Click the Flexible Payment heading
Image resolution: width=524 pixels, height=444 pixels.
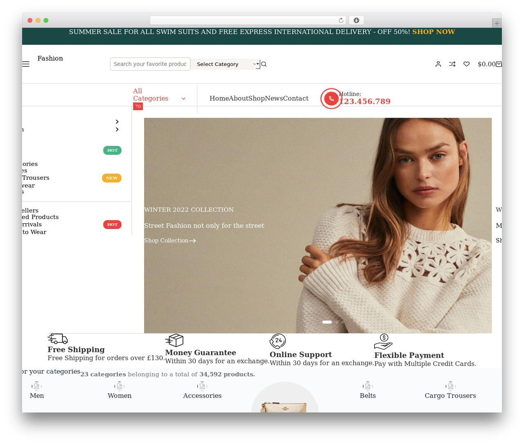[x=409, y=356]
